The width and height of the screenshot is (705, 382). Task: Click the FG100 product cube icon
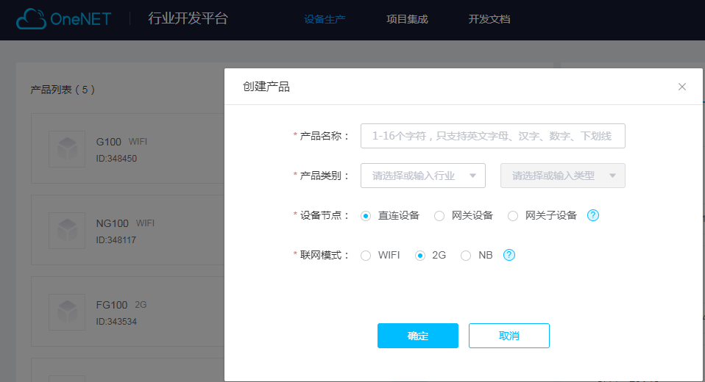(67, 312)
